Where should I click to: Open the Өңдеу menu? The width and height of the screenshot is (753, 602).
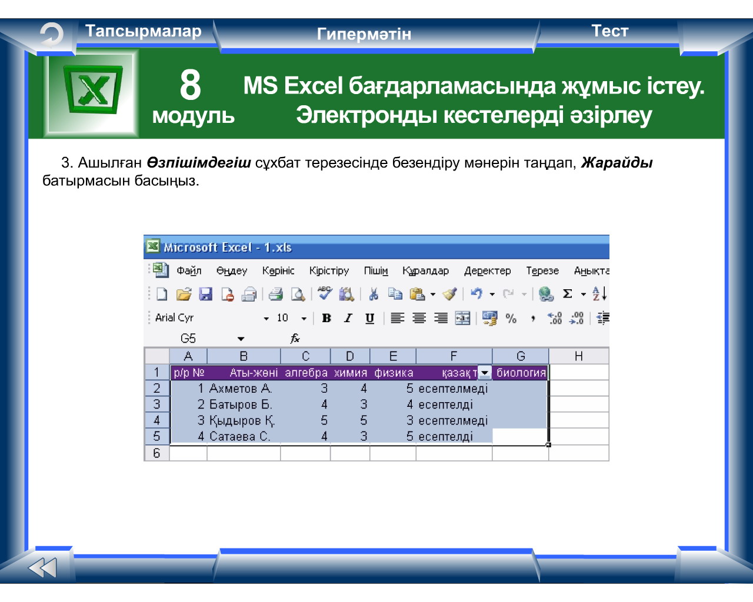click(x=232, y=270)
